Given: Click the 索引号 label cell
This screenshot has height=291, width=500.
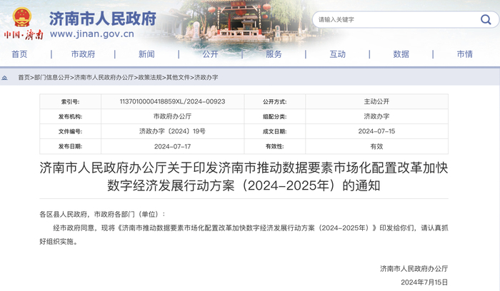Looking at the screenshot, I should 70,102.
